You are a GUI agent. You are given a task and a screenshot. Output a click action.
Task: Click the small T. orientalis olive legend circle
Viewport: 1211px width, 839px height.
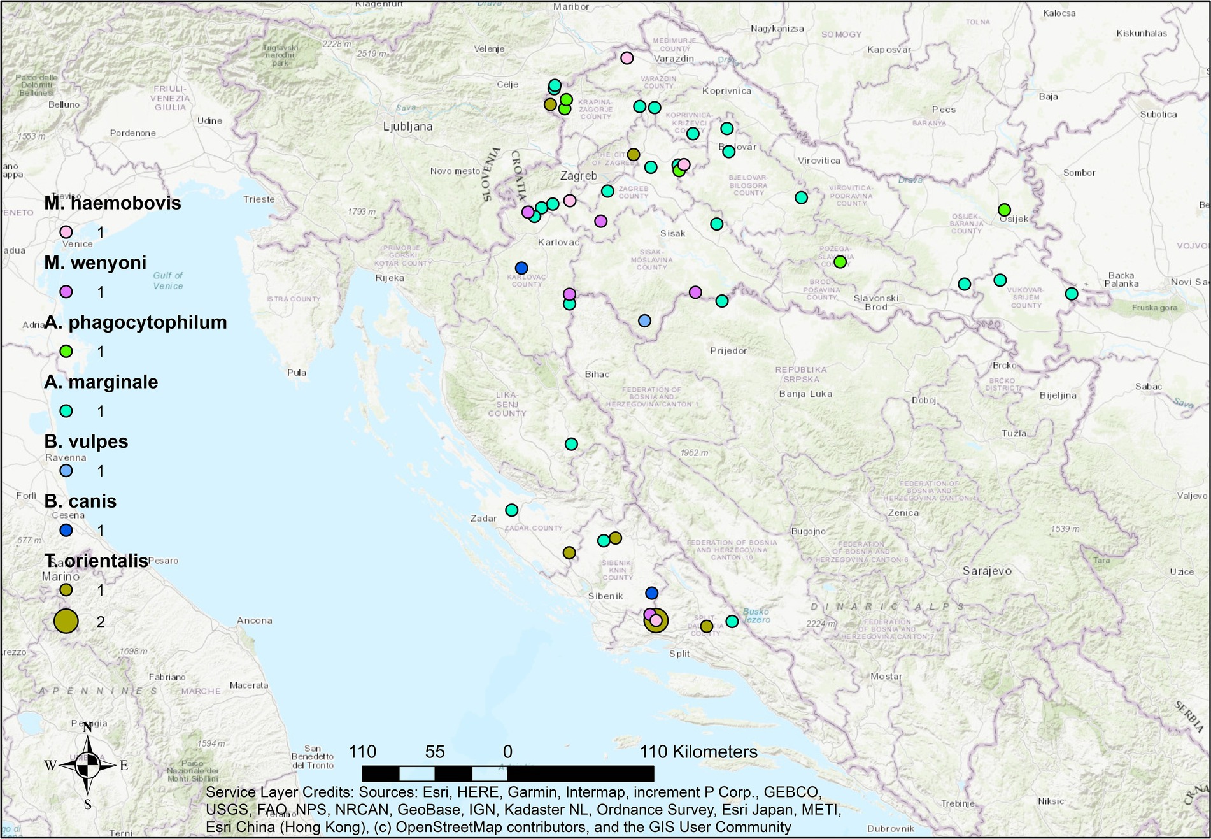[x=66, y=590]
